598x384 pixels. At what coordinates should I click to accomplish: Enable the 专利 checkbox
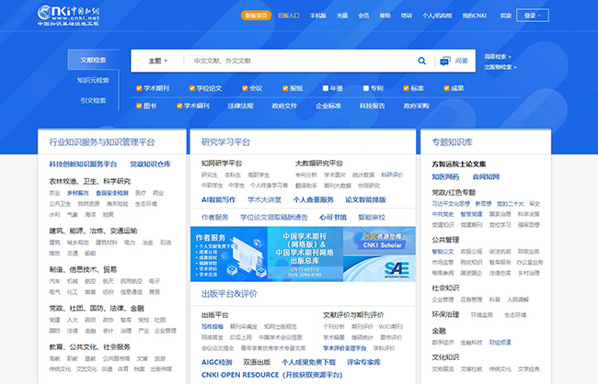coord(366,88)
